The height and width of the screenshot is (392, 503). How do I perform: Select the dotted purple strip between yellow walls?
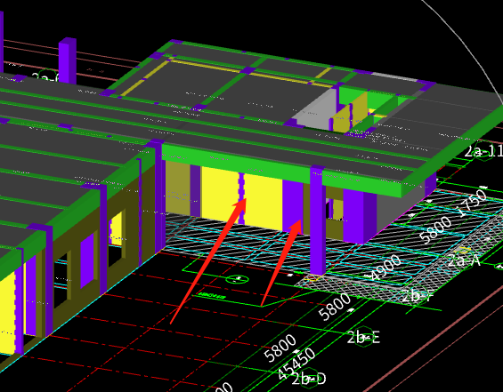[x=241, y=198]
